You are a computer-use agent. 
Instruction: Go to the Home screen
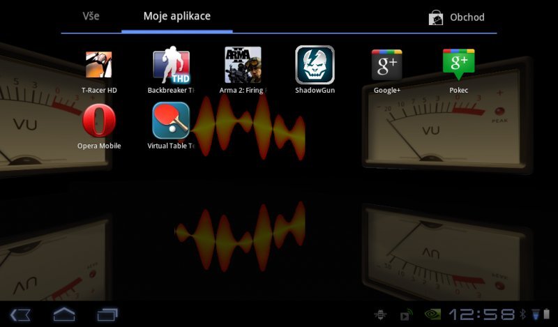64,314
